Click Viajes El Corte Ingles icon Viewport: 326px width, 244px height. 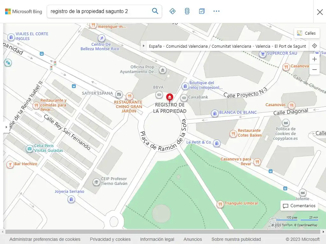click(x=11, y=37)
